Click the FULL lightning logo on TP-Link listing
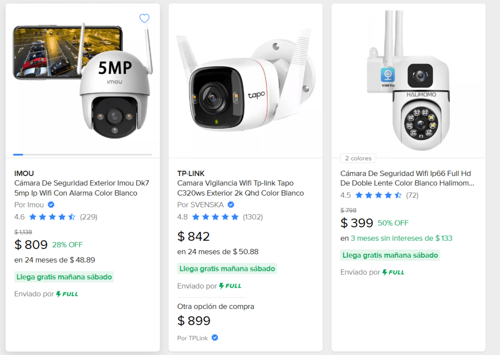 (x=230, y=286)
